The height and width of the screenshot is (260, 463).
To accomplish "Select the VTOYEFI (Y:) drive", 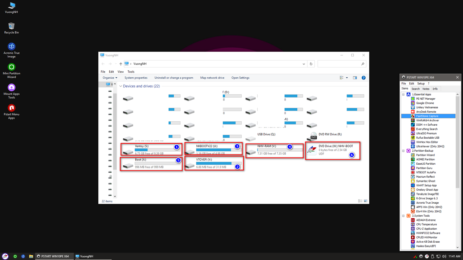I will click(x=213, y=163).
